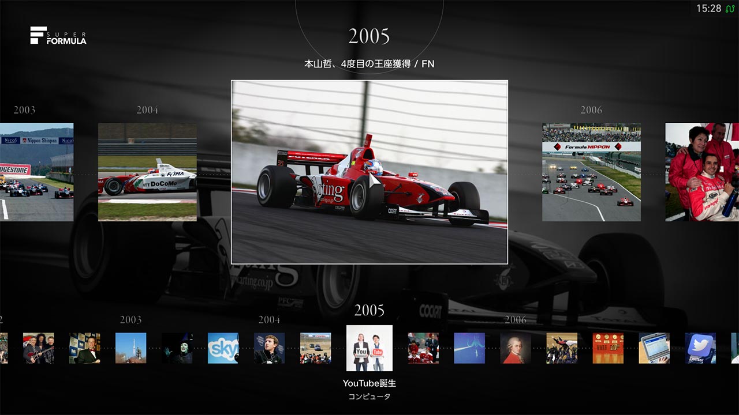Jump to 2003 marker in lower timeline
The width and height of the screenshot is (739, 415).
tap(130, 319)
